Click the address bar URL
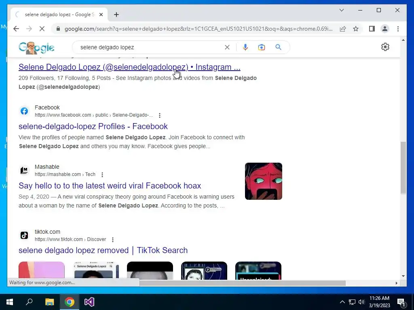Screen dimensions: 414x310 click(x=198, y=29)
